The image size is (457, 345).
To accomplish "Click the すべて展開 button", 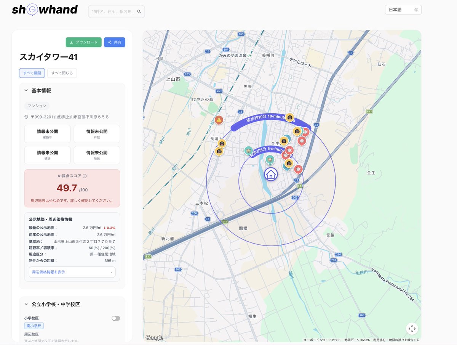I will 32,73.
